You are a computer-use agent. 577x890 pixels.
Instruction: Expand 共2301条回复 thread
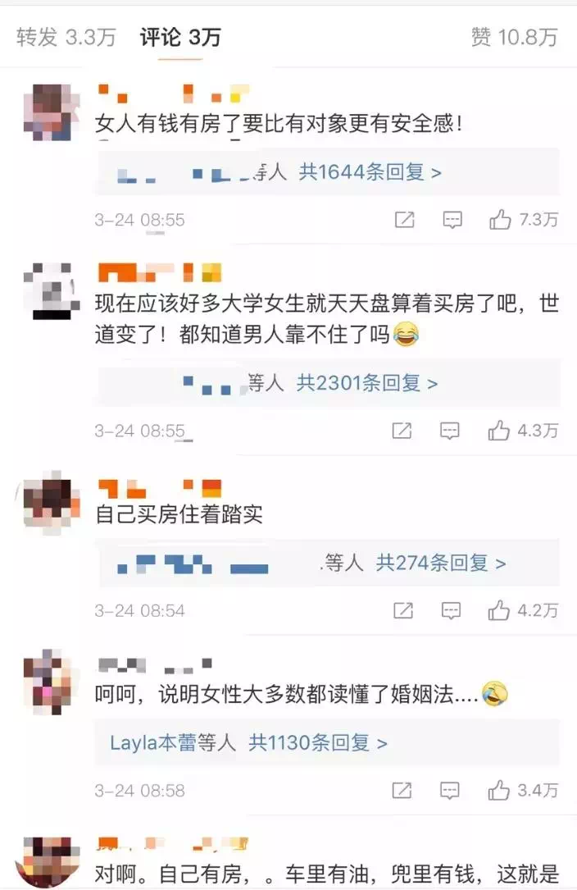tap(367, 383)
